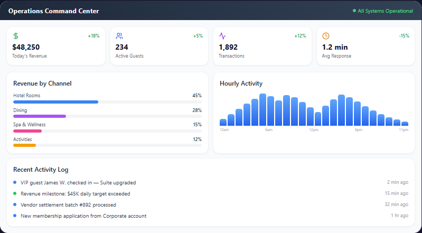
Task: Click the blue dot beside Vendor settlement entry
Action: [15, 204]
